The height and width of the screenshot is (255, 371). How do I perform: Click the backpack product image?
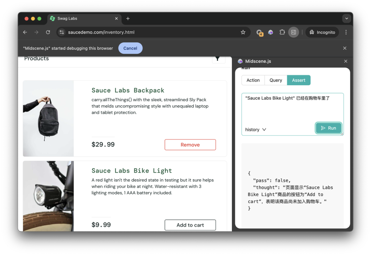48,119
